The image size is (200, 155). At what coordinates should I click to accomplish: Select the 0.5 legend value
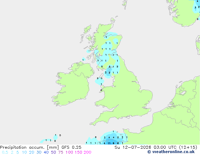click(x=5, y=152)
